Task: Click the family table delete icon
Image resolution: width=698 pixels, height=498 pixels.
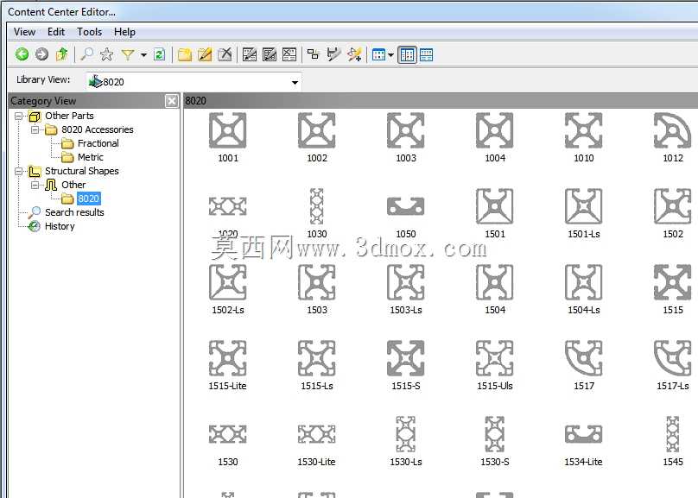Action: (x=289, y=54)
